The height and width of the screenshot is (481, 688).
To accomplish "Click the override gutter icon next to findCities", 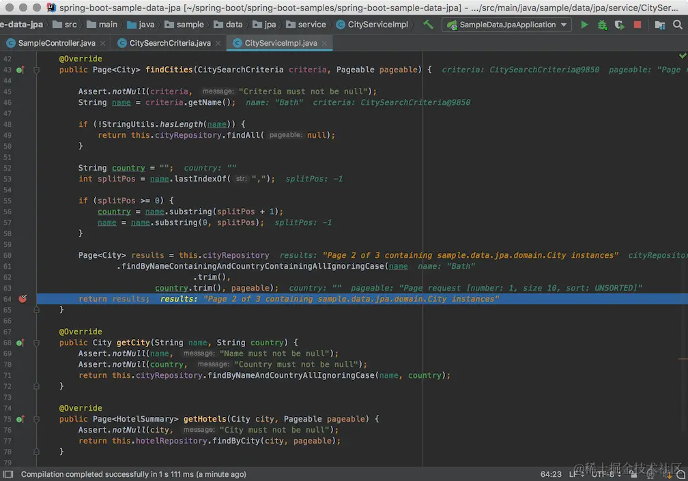I will tap(20, 70).
